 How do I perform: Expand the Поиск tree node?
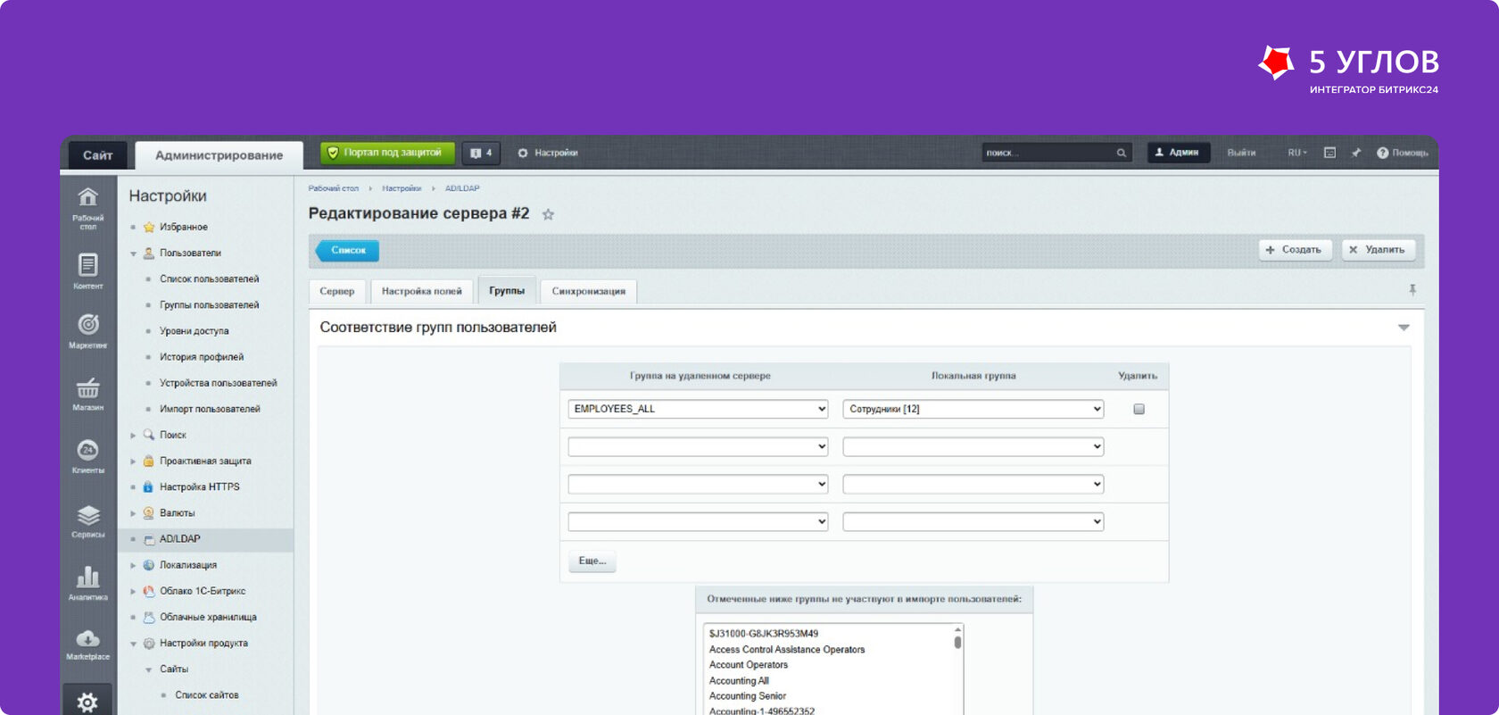(133, 436)
